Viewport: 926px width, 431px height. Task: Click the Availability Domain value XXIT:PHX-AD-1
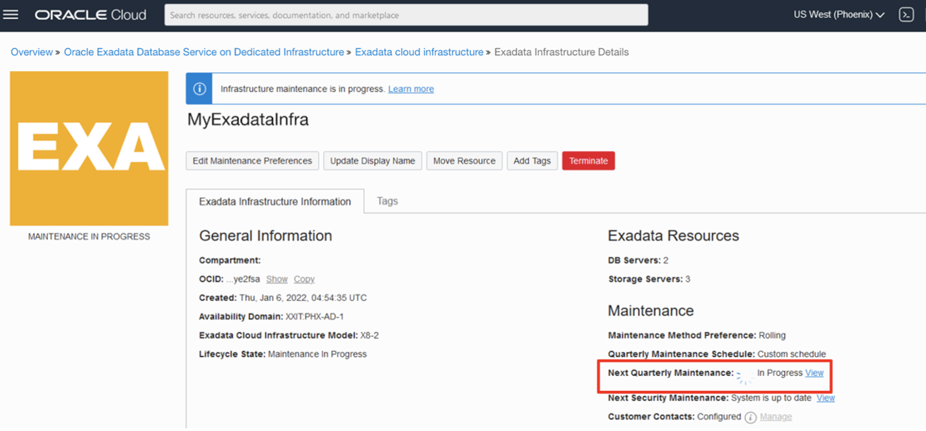315,316
